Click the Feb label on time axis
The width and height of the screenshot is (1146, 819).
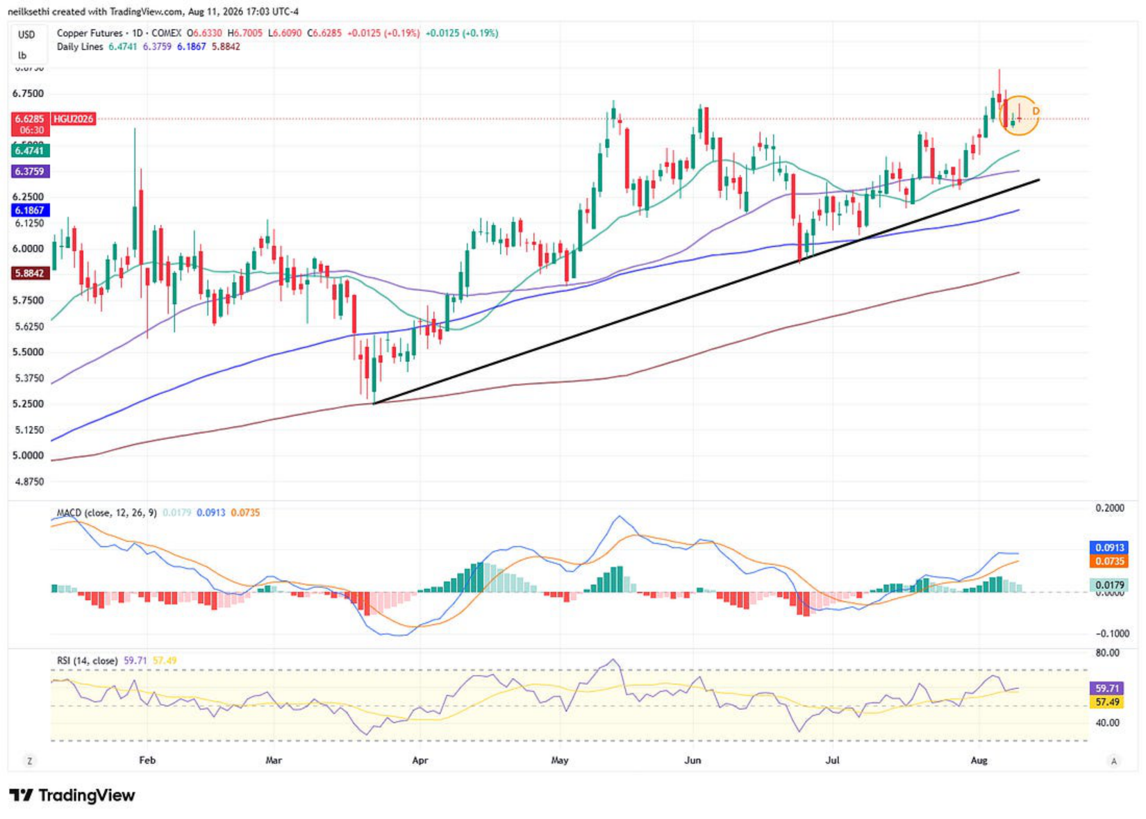pyautogui.click(x=147, y=761)
